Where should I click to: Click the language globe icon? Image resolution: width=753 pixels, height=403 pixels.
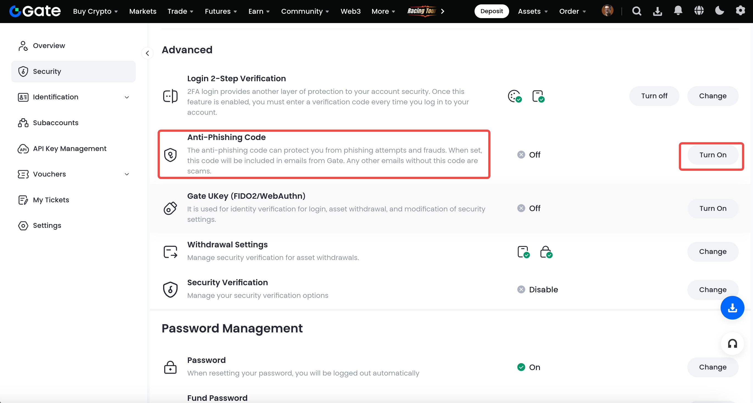699,11
